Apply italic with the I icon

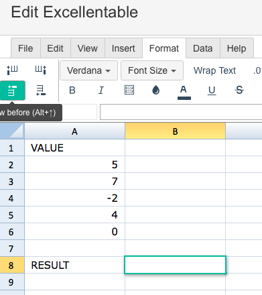pos(101,91)
